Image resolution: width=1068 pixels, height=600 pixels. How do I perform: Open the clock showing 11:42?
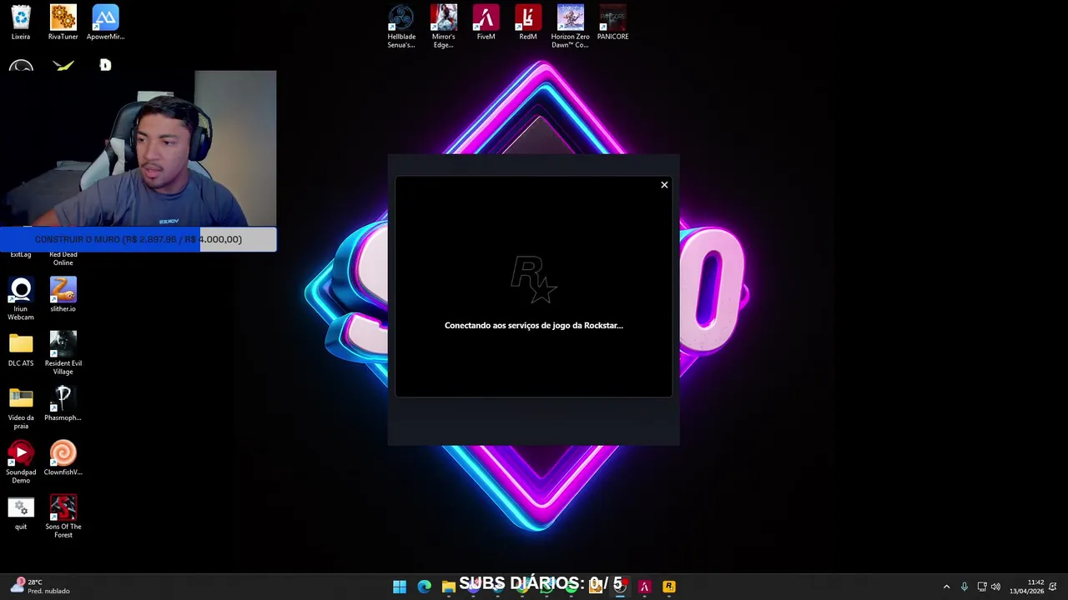coord(1027,587)
